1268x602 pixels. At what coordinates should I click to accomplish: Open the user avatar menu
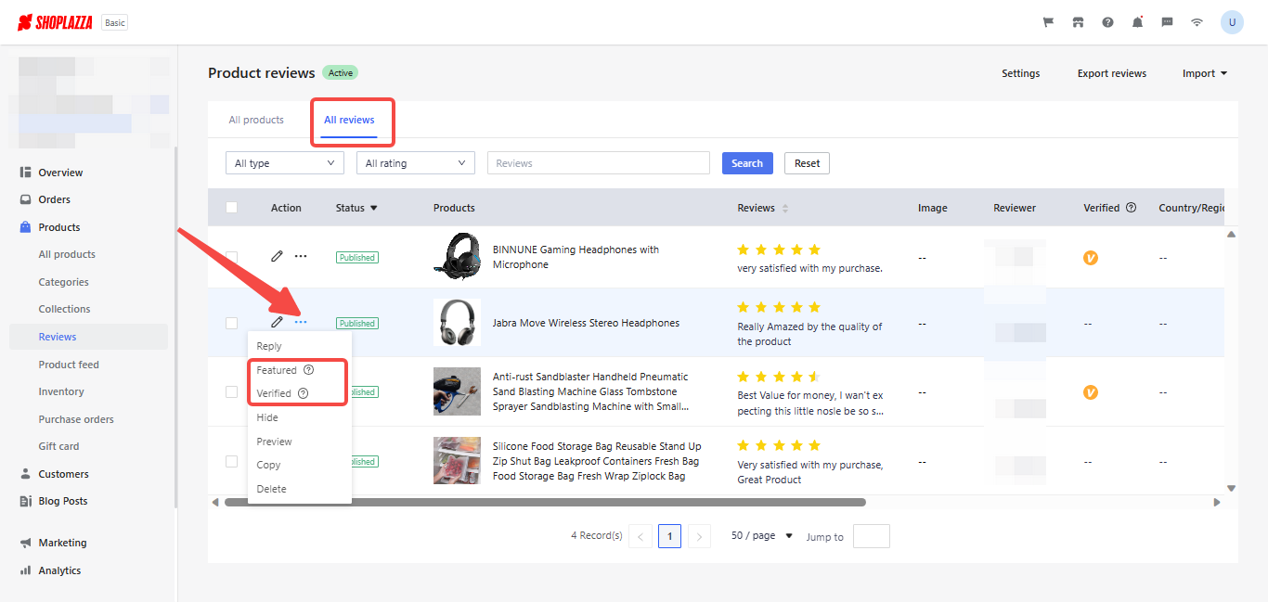[1232, 22]
